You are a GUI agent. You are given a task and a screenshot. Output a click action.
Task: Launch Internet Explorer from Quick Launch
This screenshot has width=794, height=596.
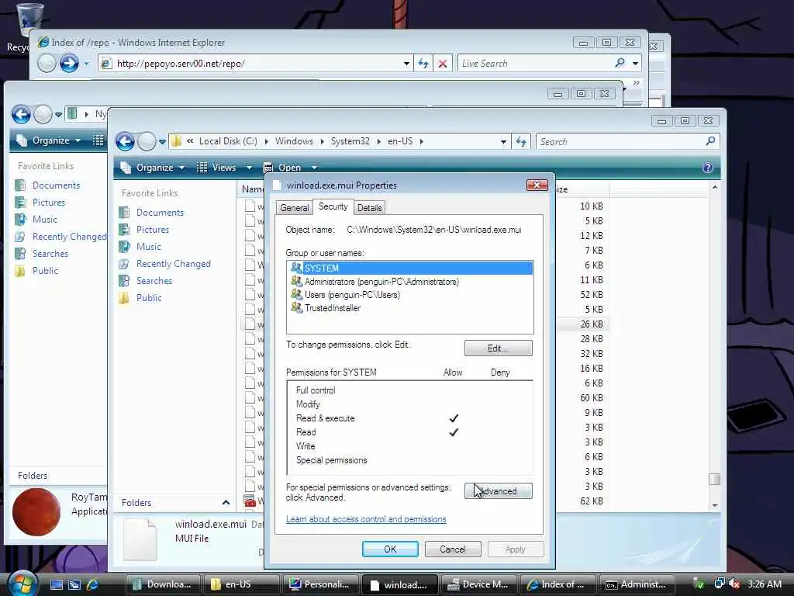(92, 584)
